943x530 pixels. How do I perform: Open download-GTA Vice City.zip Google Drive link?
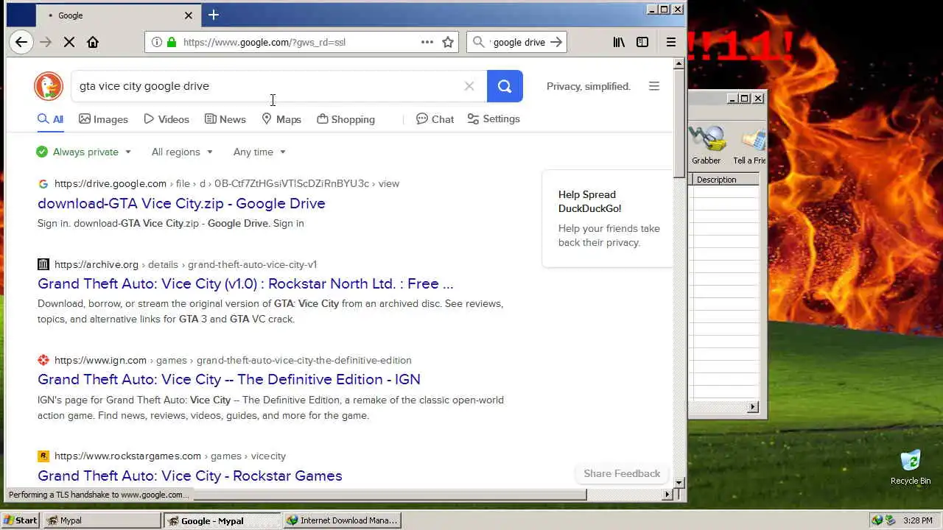tap(181, 203)
